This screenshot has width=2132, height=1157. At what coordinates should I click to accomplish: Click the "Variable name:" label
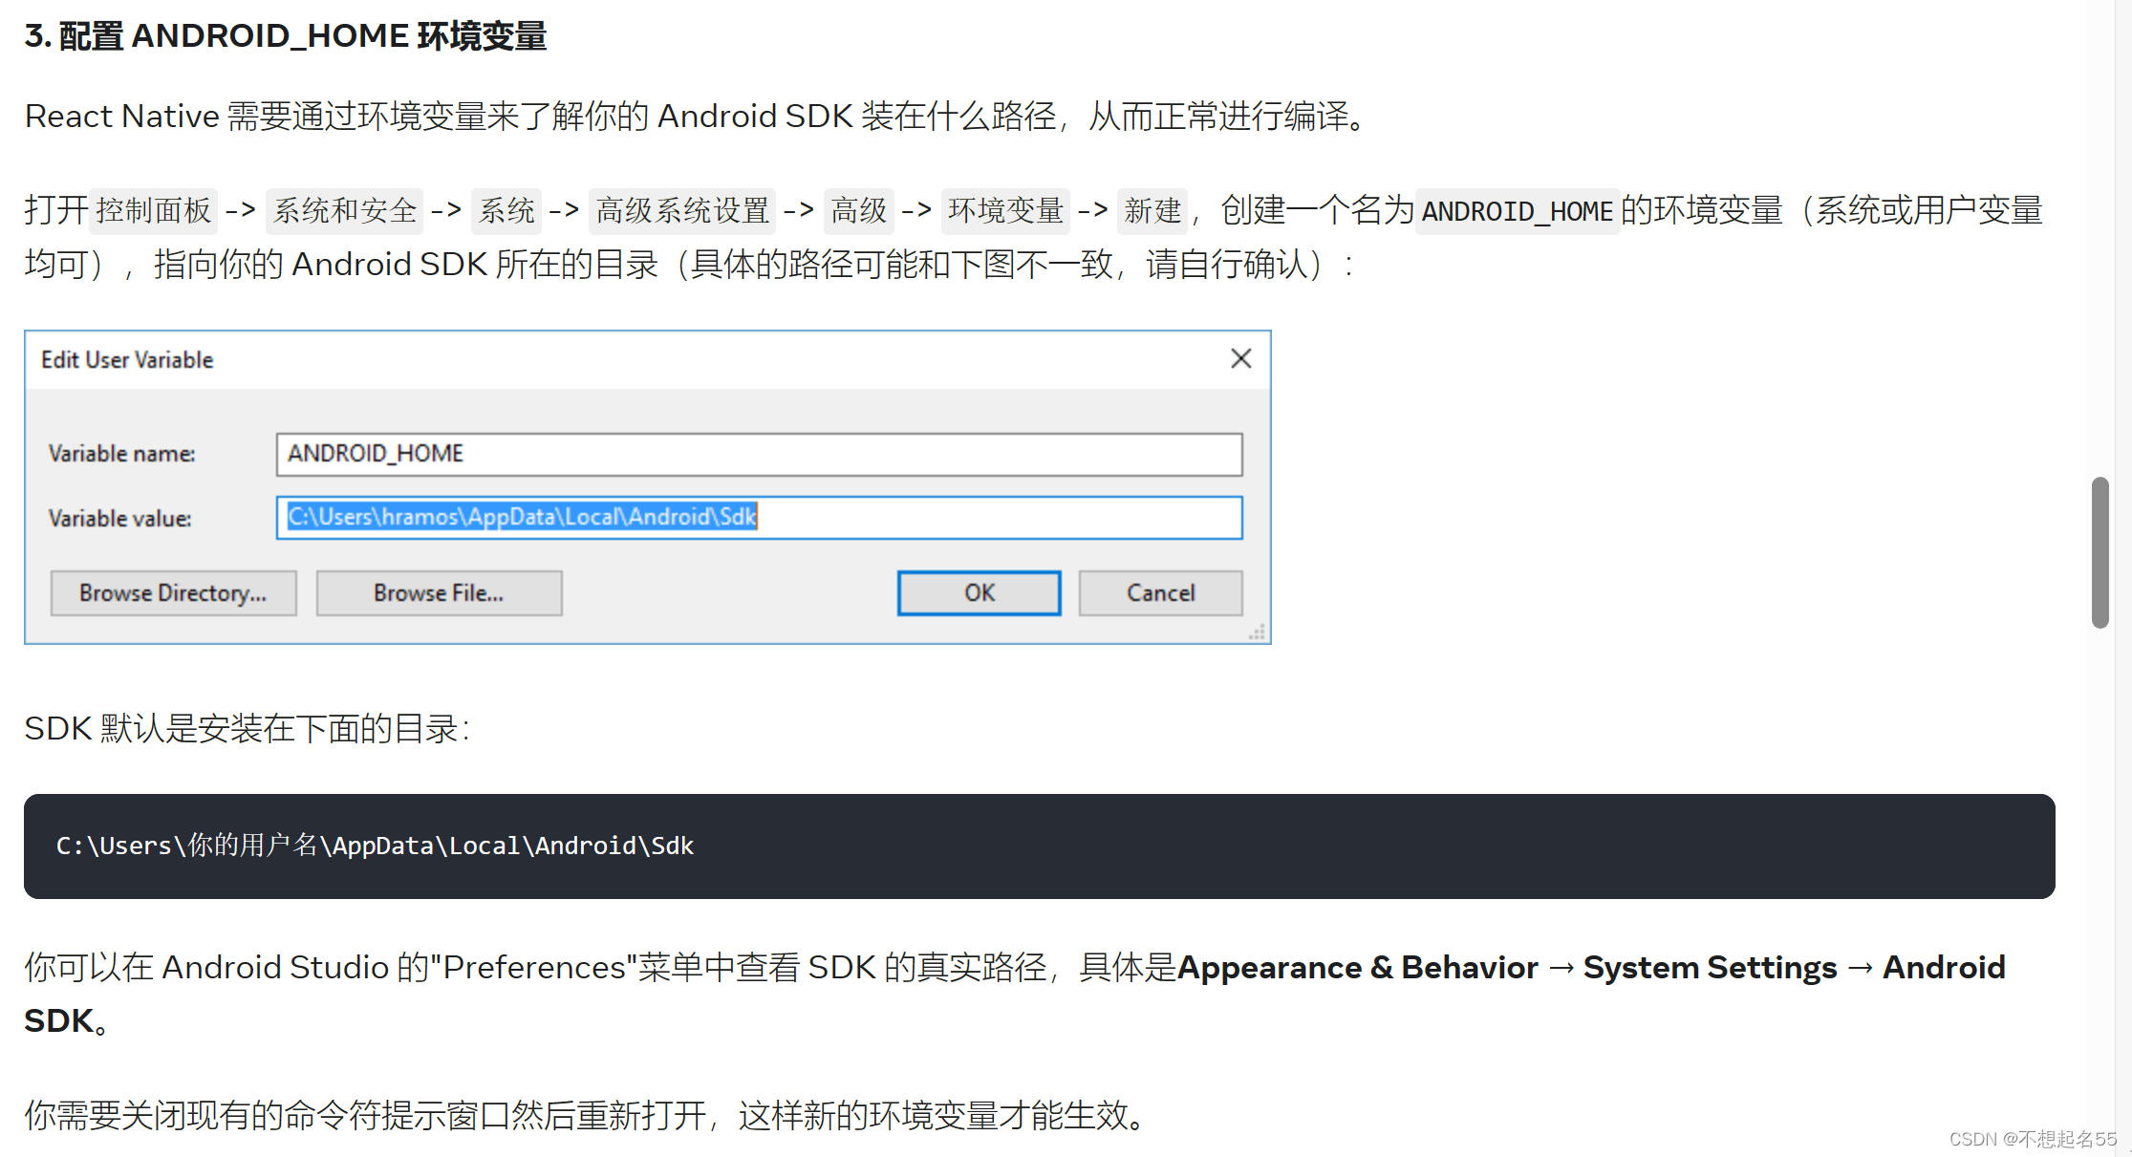pos(121,454)
